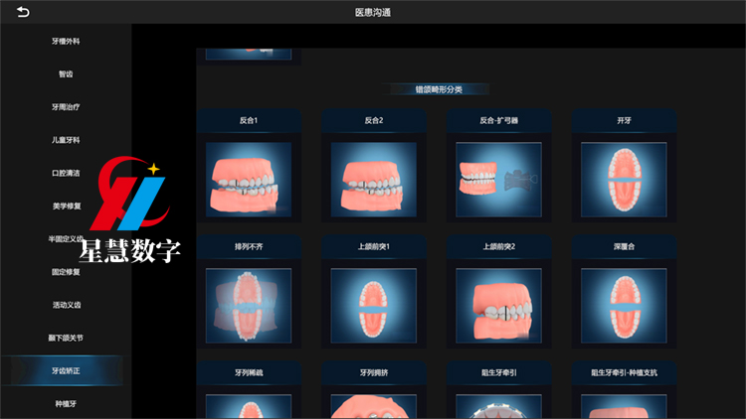746x419 pixels.
Task: Open the 上颌前突1 model thumbnail
Action: [x=373, y=306]
